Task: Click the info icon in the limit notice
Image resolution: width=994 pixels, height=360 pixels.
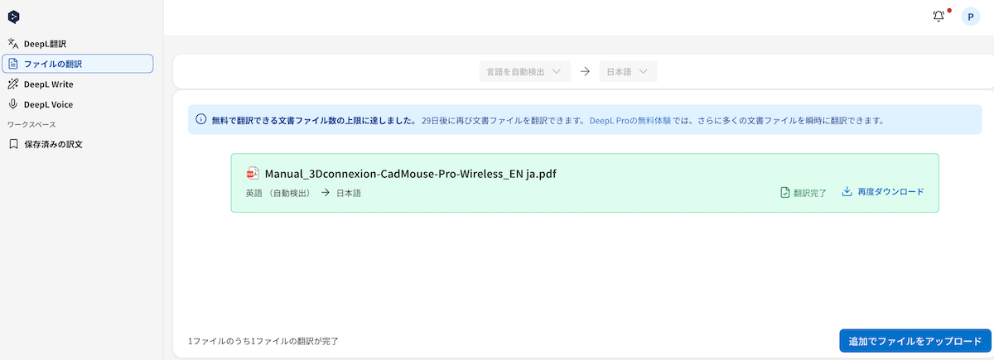Action: 201,120
